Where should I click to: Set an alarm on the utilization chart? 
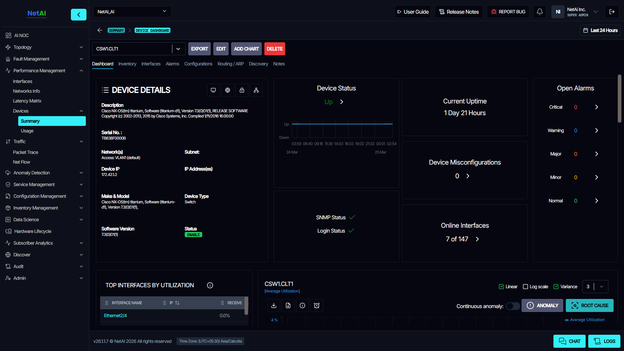coord(316,305)
